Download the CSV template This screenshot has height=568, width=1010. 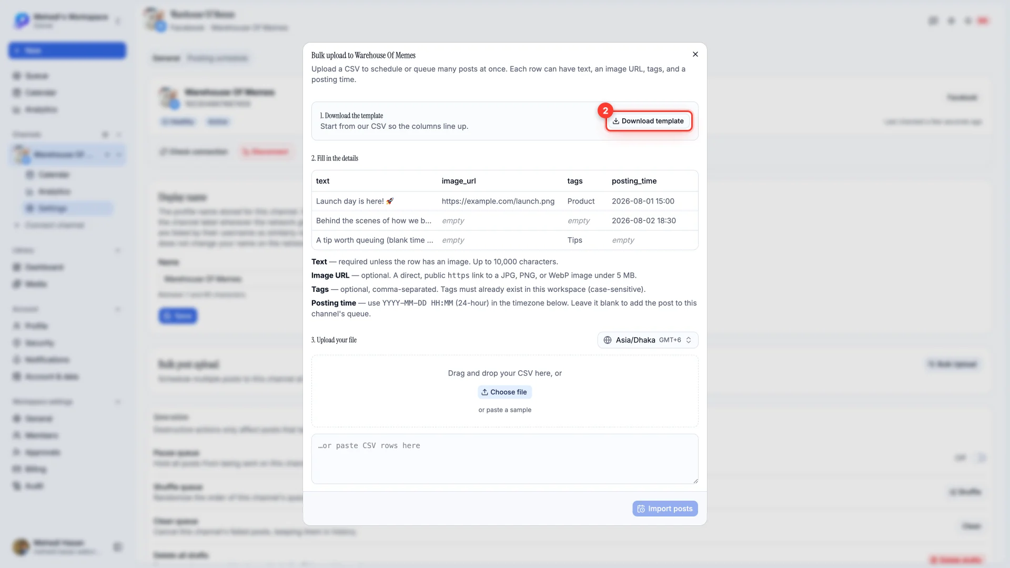[649, 121]
